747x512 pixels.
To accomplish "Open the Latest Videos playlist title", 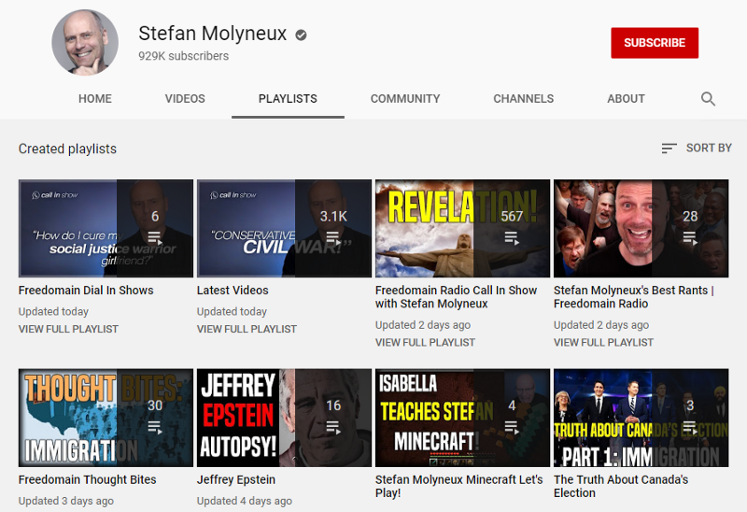I will point(233,291).
